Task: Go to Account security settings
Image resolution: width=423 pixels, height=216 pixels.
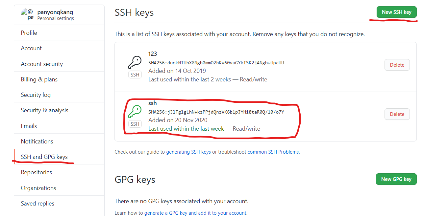Action: click(x=42, y=64)
